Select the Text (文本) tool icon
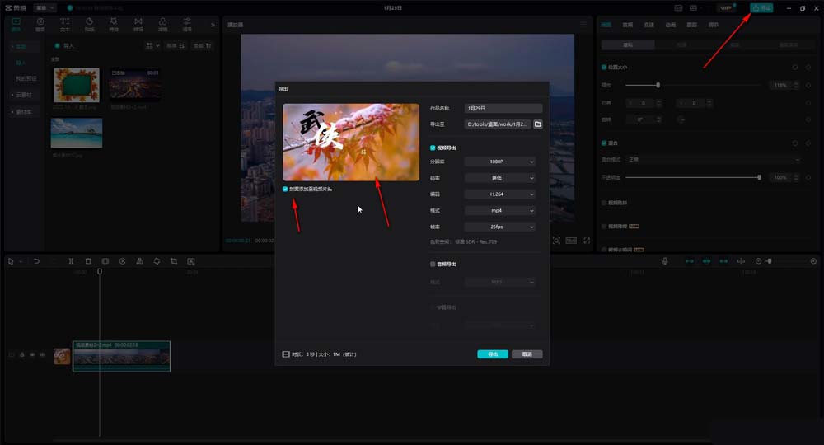824x445 pixels. point(65,23)
